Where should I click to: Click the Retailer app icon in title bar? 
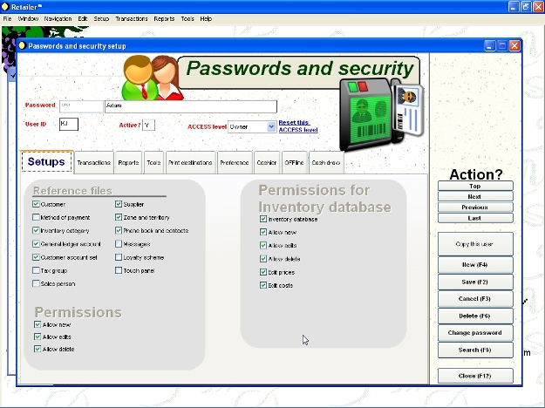coord(7,6)
